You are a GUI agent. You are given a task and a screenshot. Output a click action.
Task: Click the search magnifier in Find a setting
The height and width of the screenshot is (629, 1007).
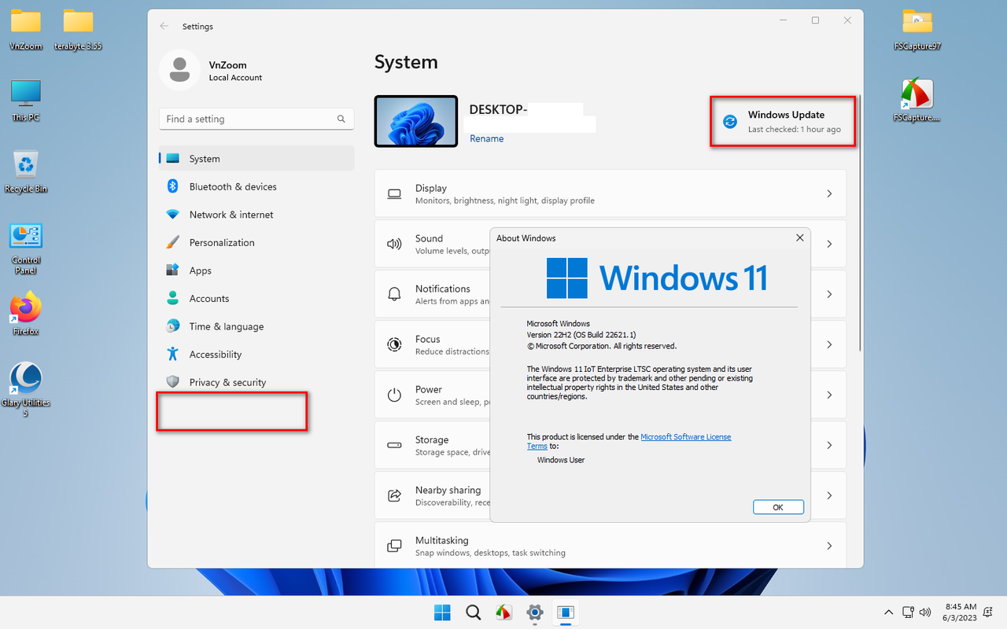341,119
